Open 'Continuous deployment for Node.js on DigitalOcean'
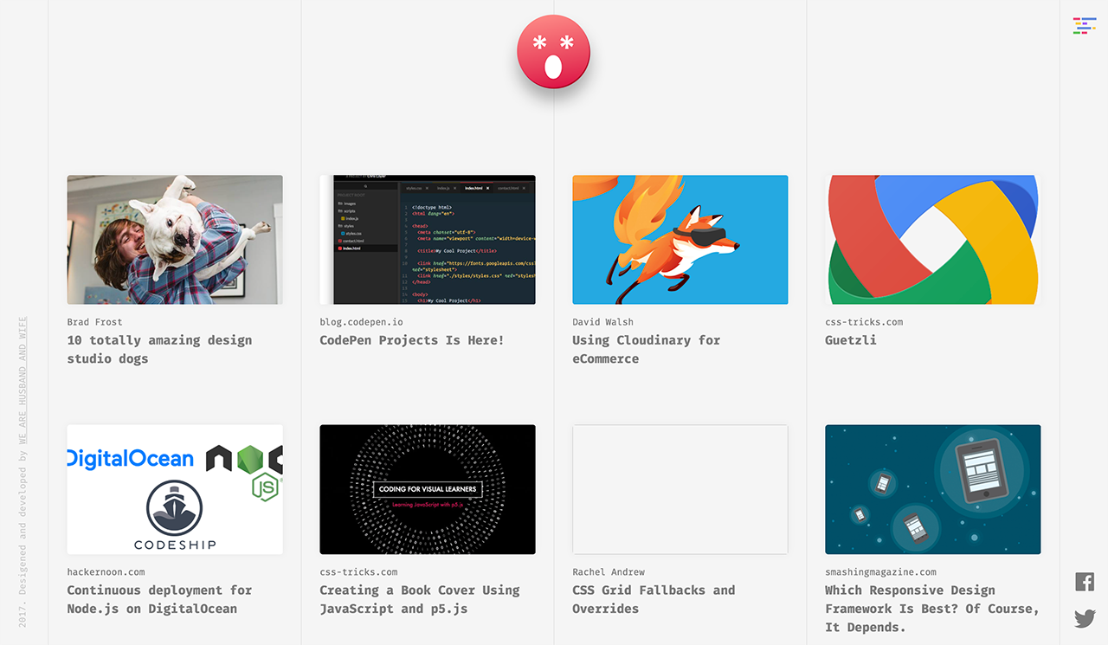 (159, 599)
